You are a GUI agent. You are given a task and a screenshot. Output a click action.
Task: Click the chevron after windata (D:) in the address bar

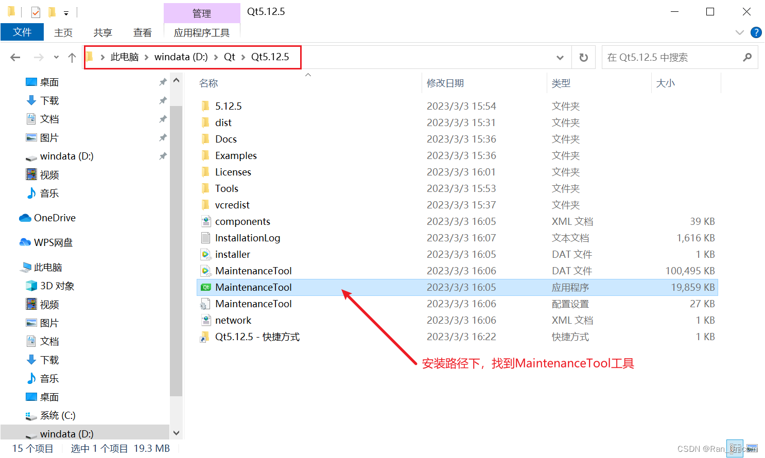coord(216,57)
